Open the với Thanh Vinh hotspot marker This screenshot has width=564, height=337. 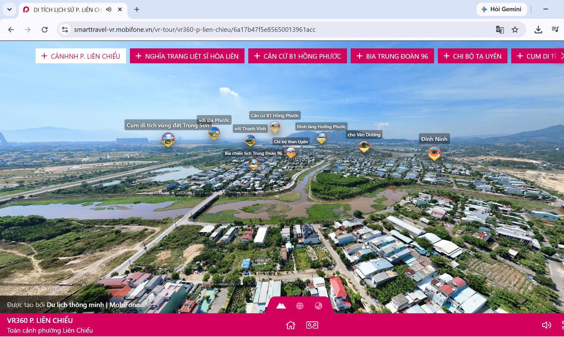click(x=250, y=140)
